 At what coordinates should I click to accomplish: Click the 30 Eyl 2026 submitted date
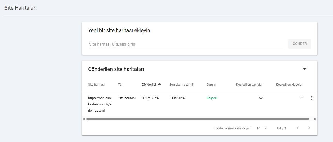[150, 98]
